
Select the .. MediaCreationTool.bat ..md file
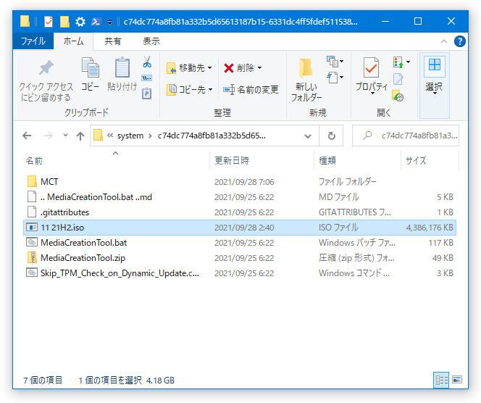coord(240,197)
